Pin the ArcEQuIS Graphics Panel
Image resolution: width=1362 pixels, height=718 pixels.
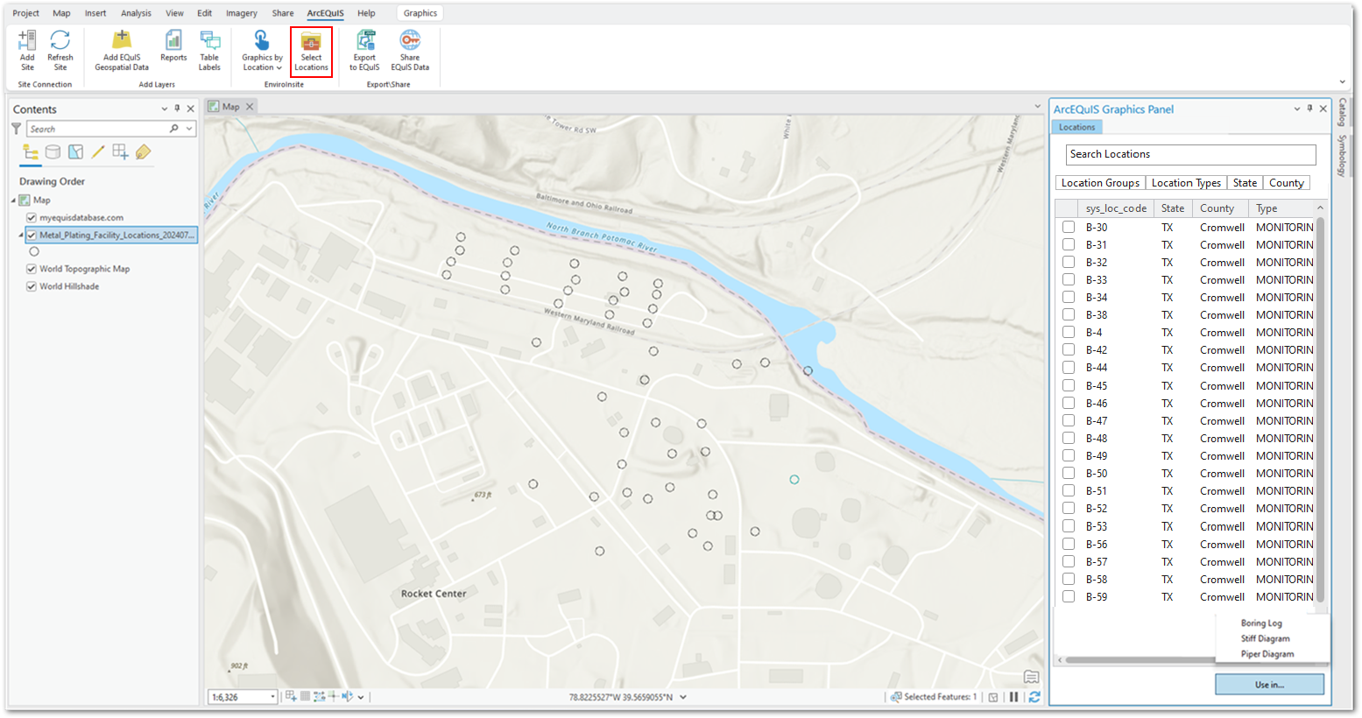[1309, 109]
